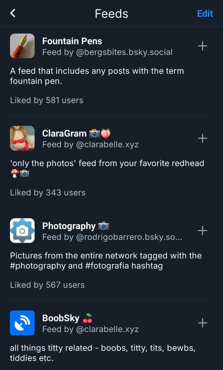Open the ClaraGram feed title
This screenshot has width=223, height=370.
pyautogui.click(x=64, y=134)
